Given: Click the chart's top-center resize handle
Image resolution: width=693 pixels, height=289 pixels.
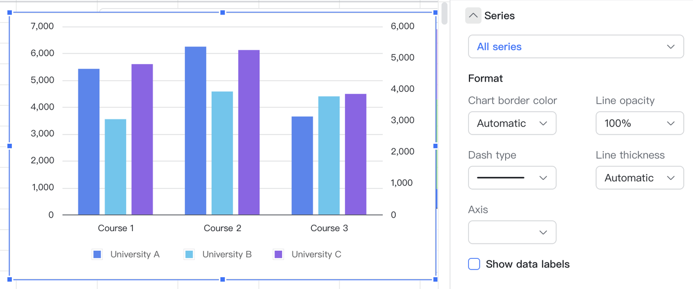Looking at the screenshot, I should pos(223,12).
